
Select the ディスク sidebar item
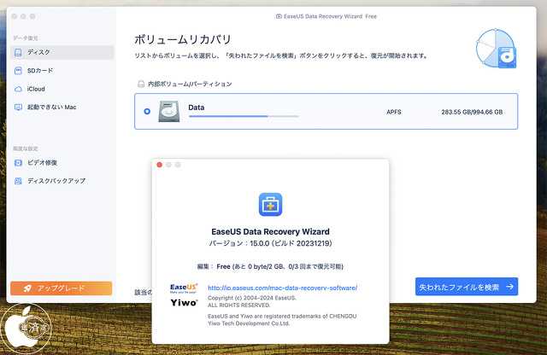62,52
